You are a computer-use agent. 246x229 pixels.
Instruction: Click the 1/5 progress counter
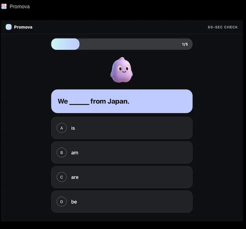click(185, 44)
